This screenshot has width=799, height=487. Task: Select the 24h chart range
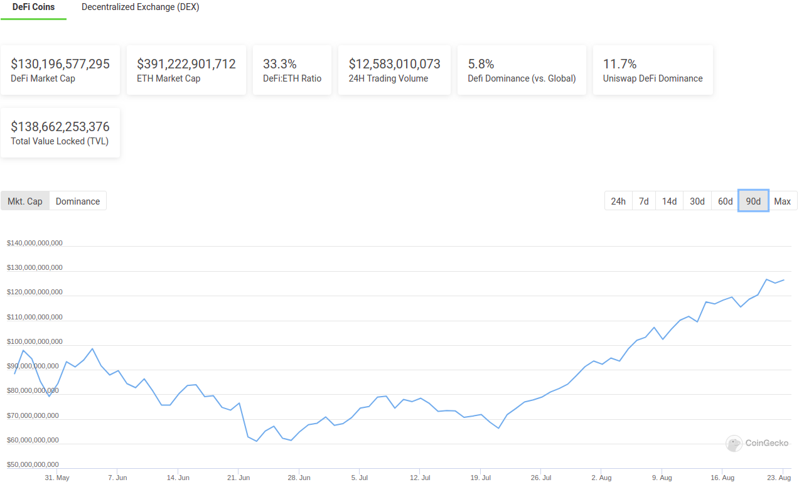point(618,201)
